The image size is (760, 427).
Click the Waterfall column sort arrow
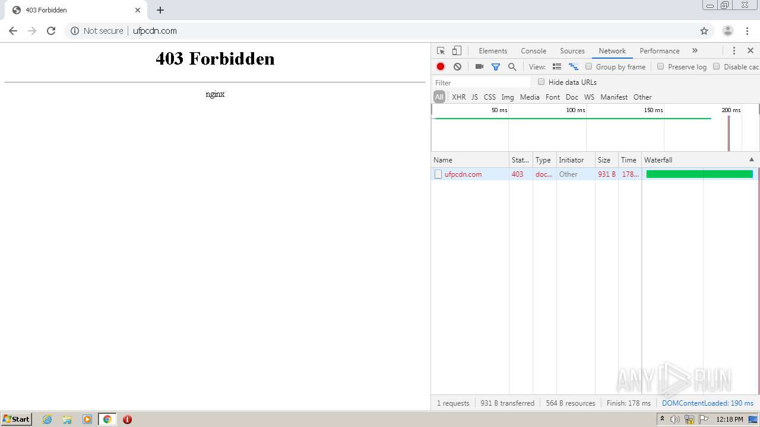coord(752,160)
